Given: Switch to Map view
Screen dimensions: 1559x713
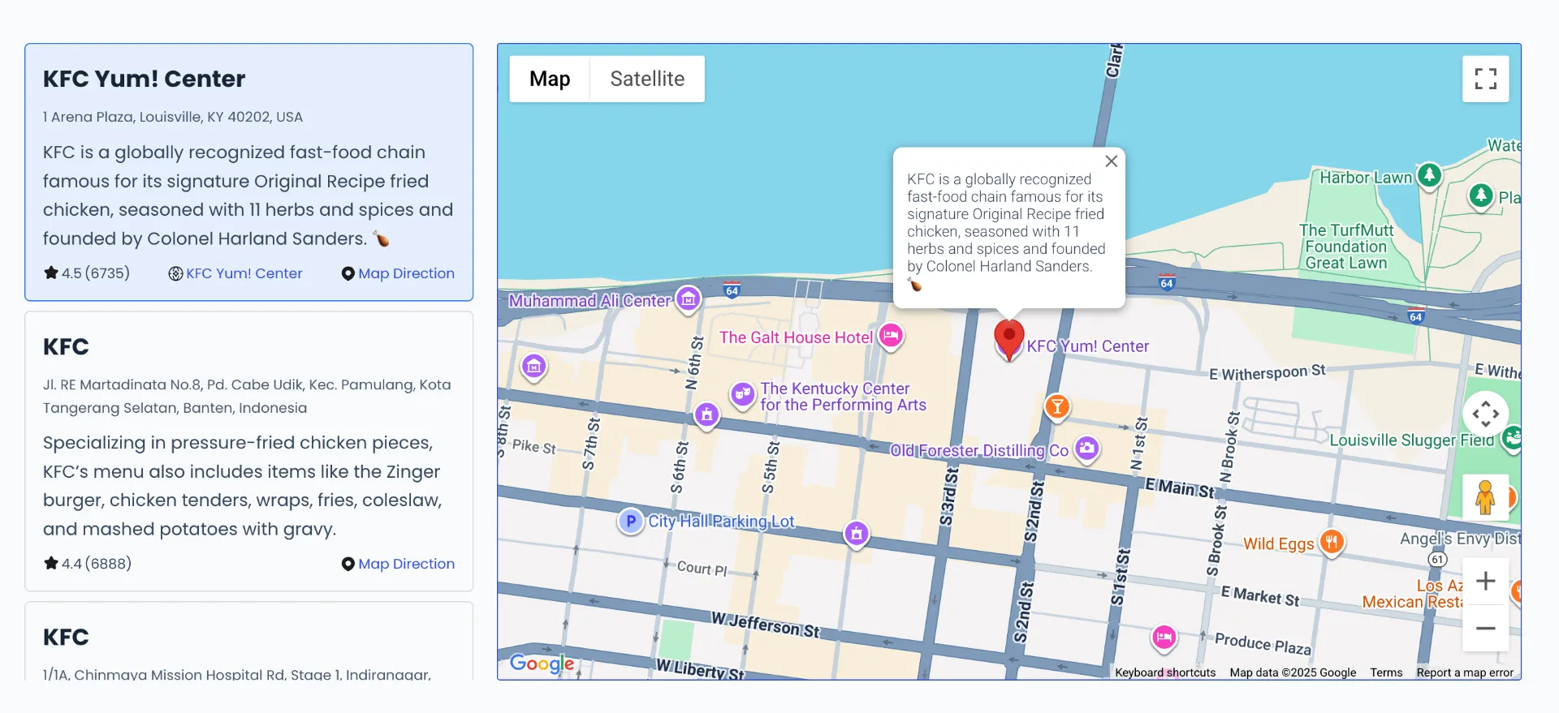Looking at the screenshot, I should (550, 79).
